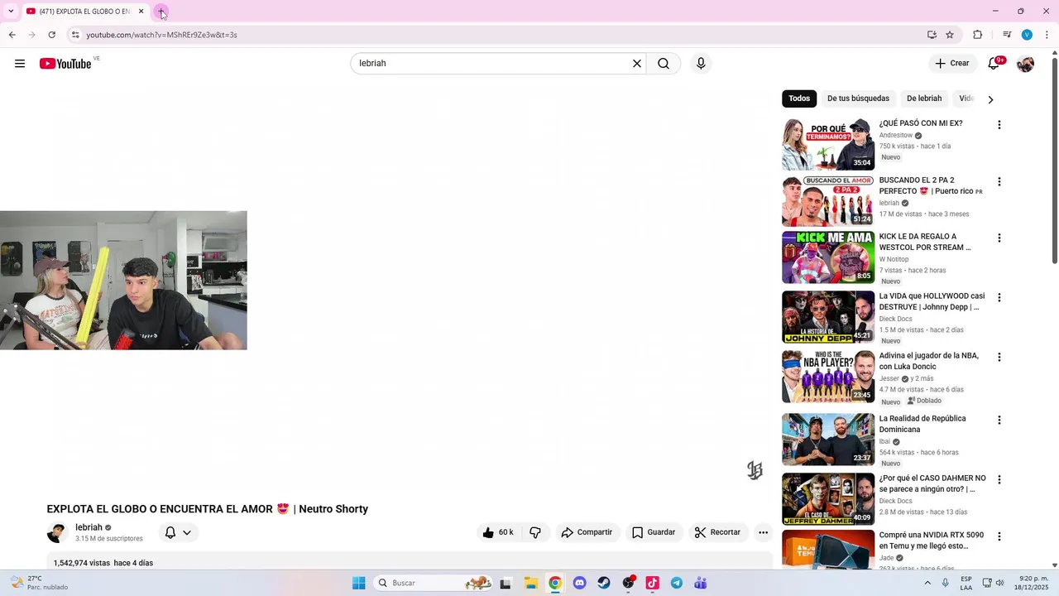The width and height of the screenshot is (1059, 596).
Task: Like the video with thumbs up
Action: (497, 532)
